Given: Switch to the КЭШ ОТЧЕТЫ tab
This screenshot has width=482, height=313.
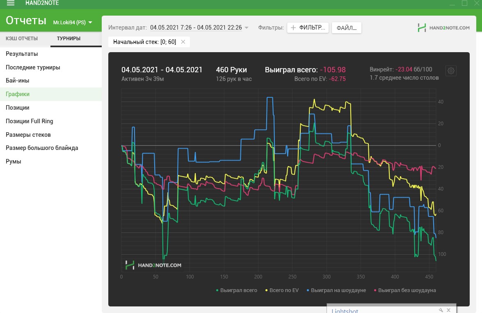Looking at the screenshot, I should tap(21, 39).
